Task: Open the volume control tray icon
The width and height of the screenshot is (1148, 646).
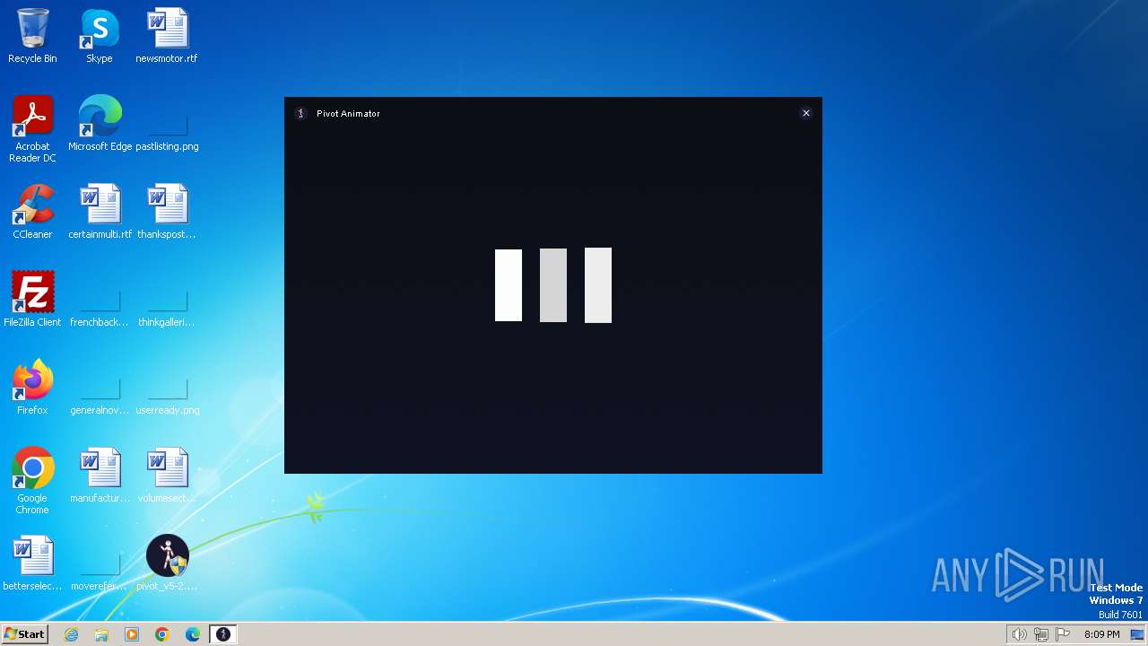Action: [1019, 634]
